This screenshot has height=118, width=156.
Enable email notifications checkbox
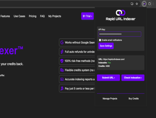(x=100, y=40)
